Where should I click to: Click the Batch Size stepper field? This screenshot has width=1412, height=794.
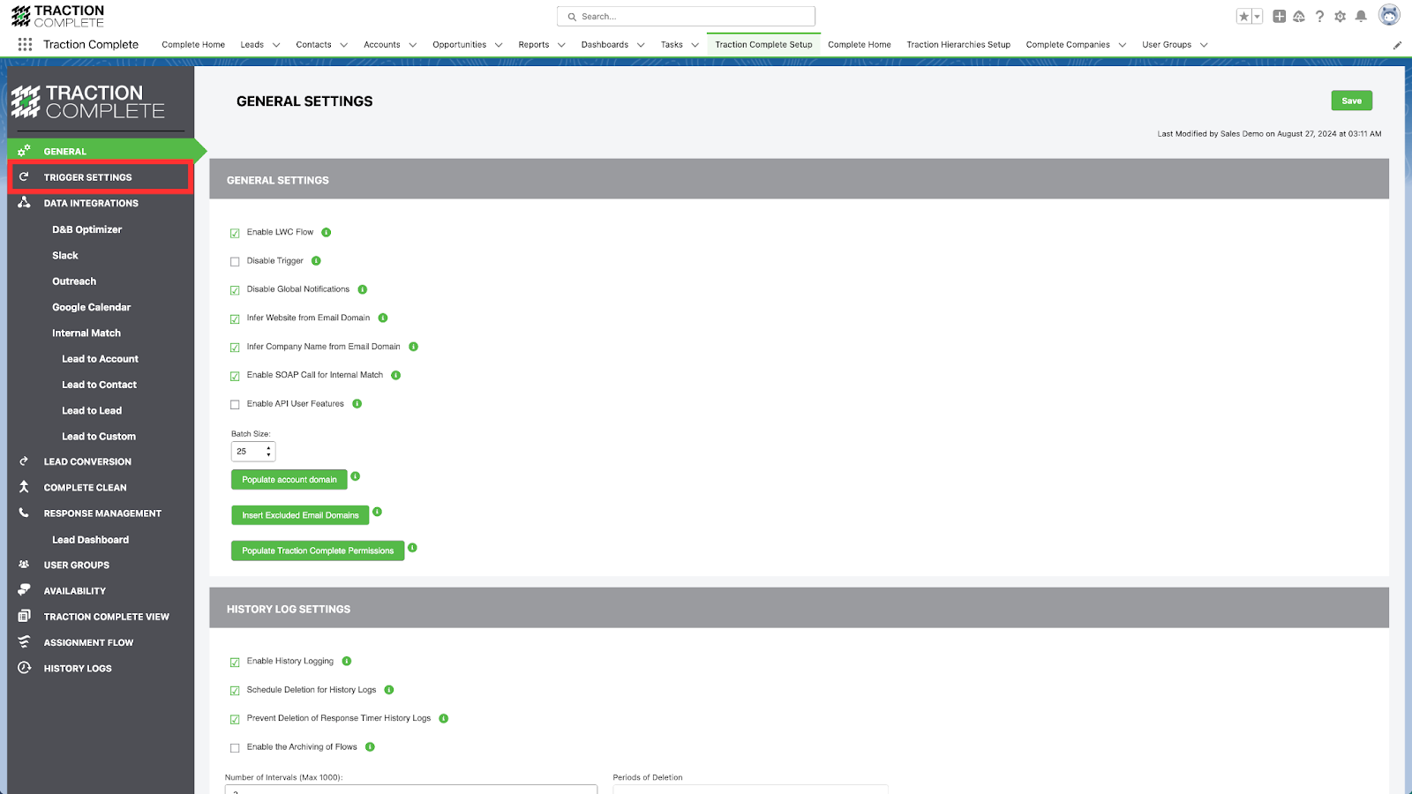pos(252,452)
